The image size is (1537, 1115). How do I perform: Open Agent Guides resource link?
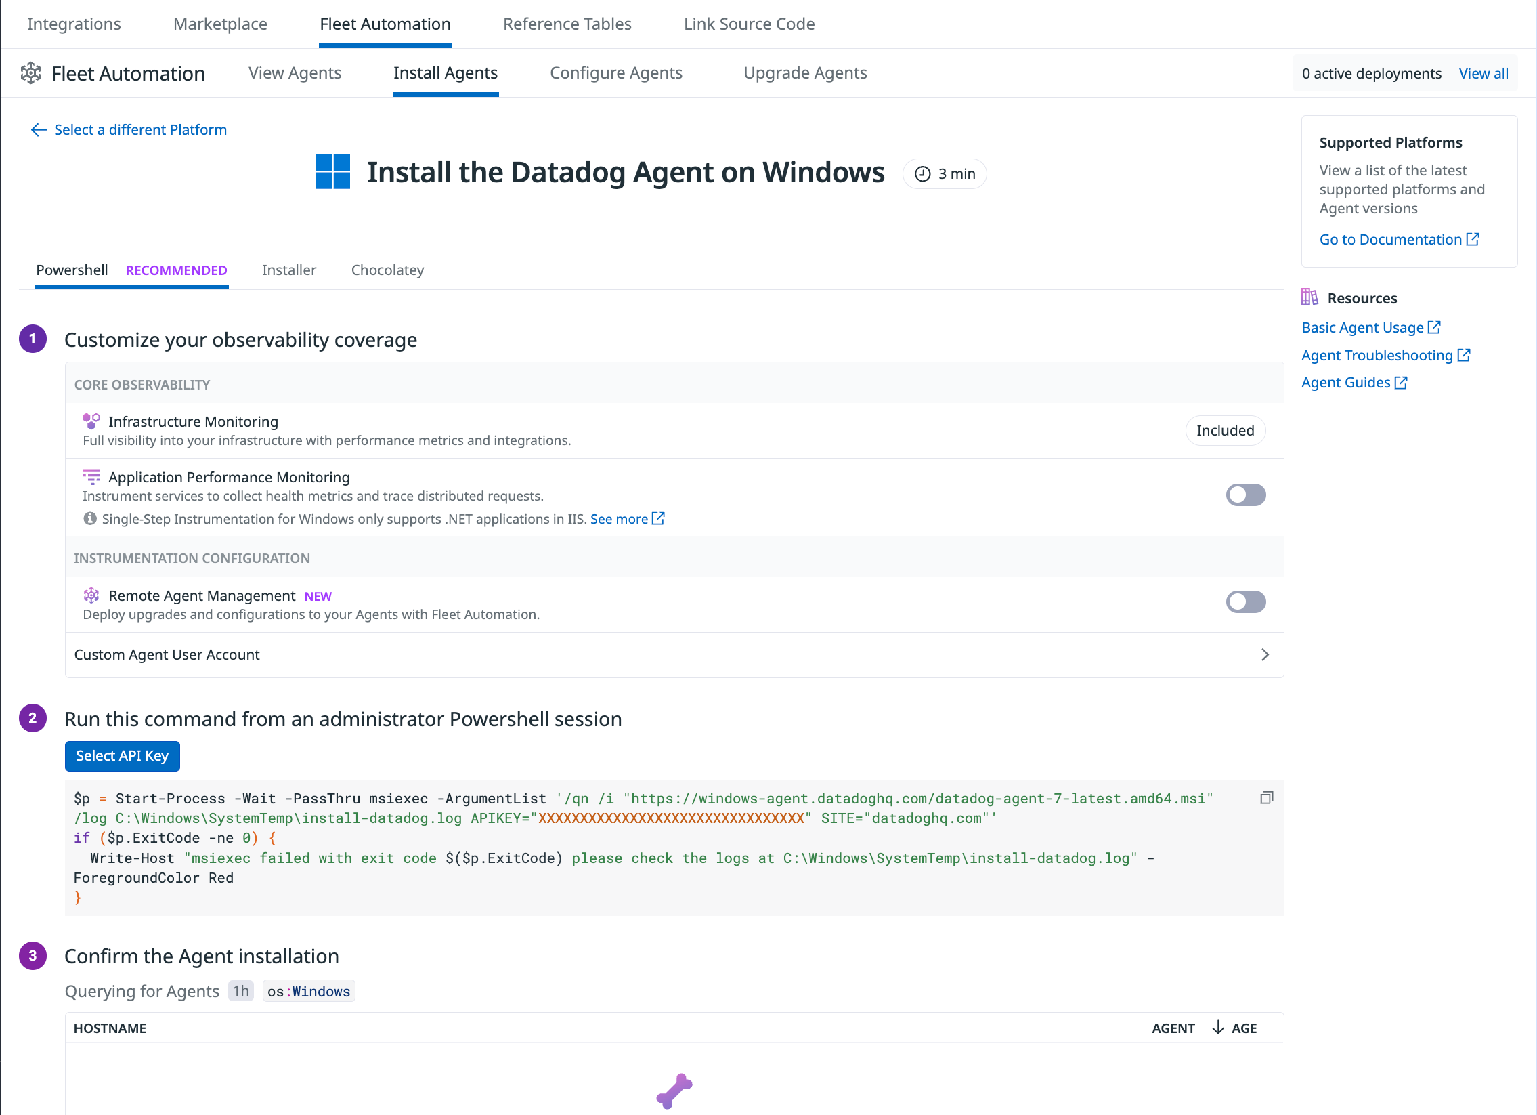click(1346, 382)
